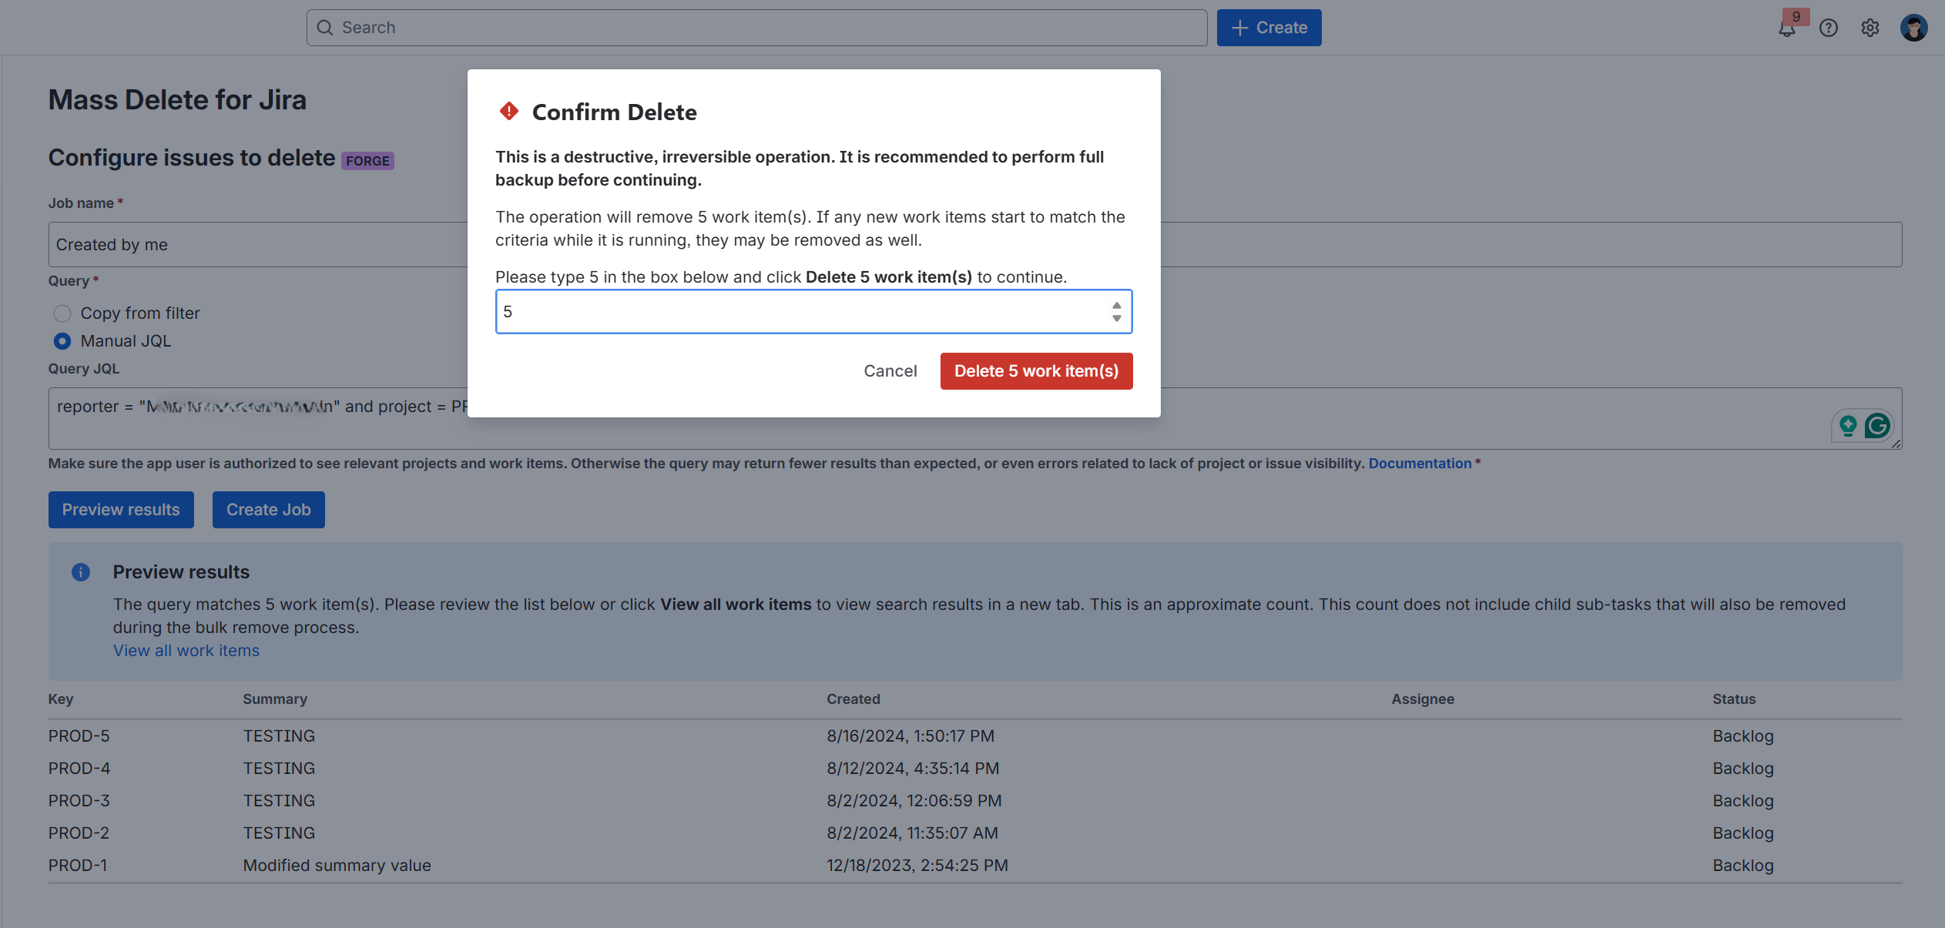Screen dimensions: 1945x928
Task: Click the PROD-1 issue key
Action: click(x=78, y=866)
